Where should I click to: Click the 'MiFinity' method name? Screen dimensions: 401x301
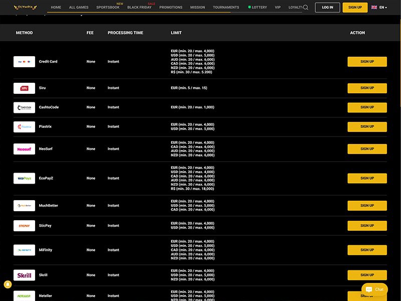tap(46, 250)
